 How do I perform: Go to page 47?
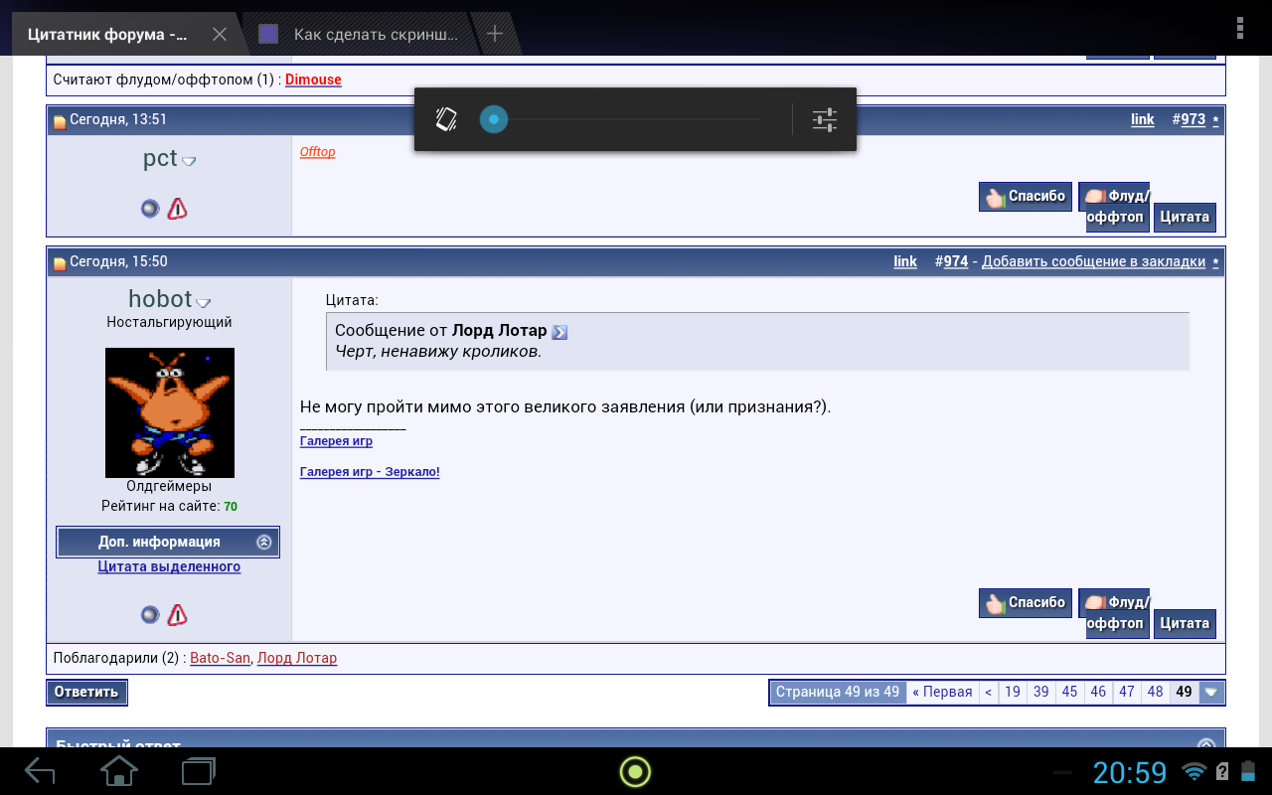(x=1126, y=692)
